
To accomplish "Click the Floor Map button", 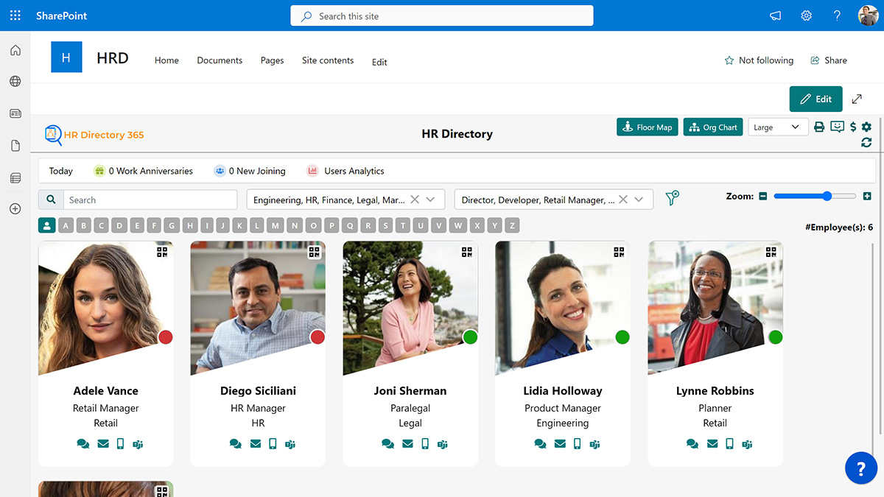I will (647, 127).
